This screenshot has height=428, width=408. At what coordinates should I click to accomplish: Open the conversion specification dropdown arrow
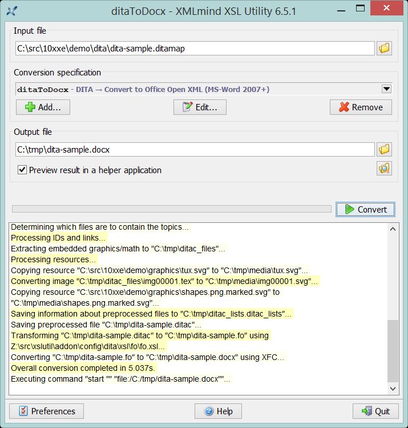386,89
